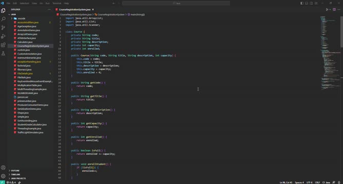Open the Edit menu
343x184 pixels.
[15, 3]
